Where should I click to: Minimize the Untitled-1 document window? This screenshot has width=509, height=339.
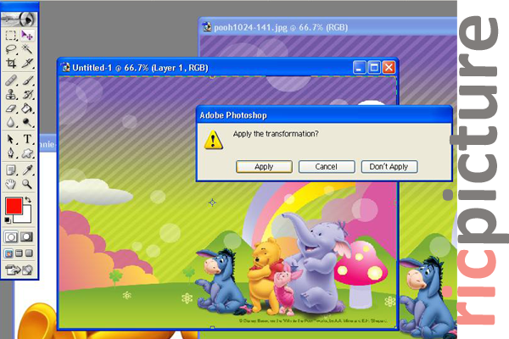pos(360,68)
